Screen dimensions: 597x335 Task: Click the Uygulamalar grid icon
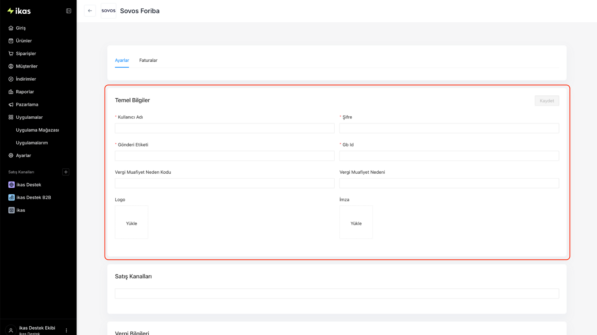11,117
